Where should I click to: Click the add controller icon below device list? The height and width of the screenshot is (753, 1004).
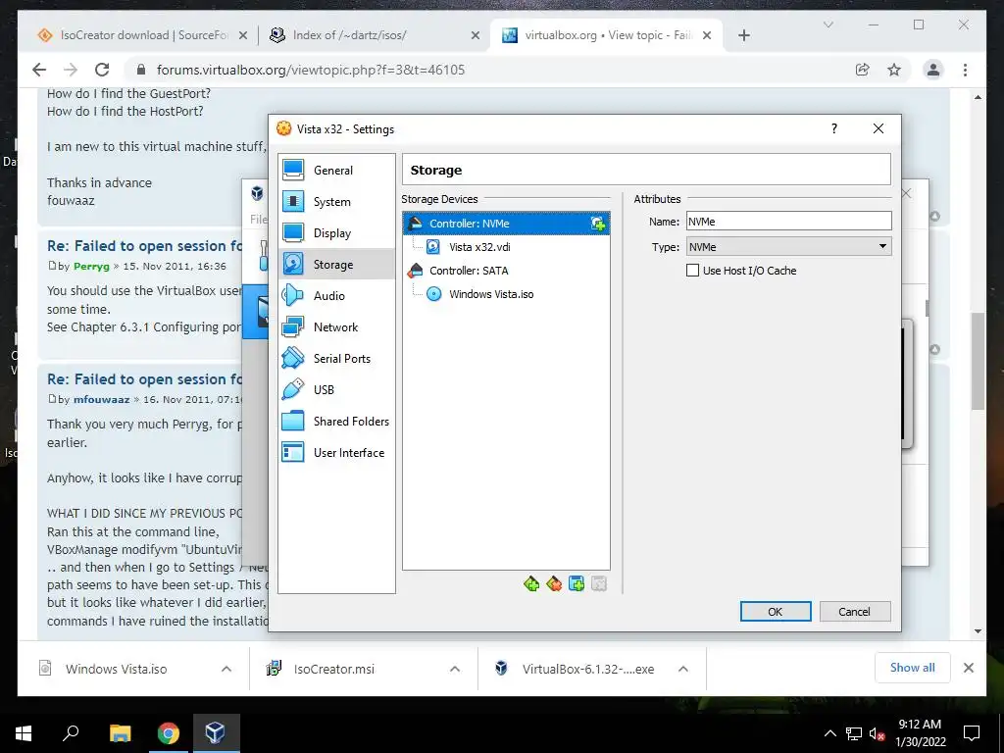click(530, 584)
